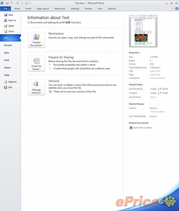Open the Add-Ins tab
Image resolution: width=179 pixels, height=211 pixels.
click(x=111, y=9)
